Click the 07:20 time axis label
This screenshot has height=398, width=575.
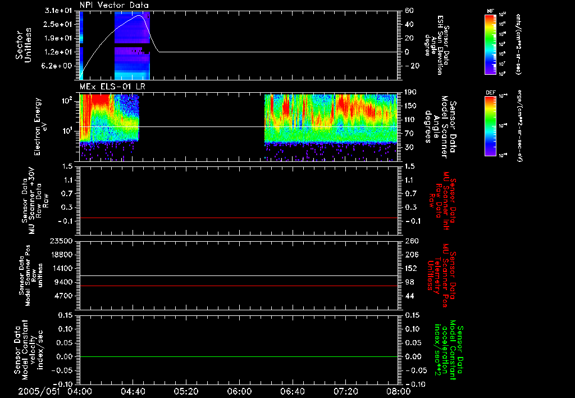pos(345,391)
